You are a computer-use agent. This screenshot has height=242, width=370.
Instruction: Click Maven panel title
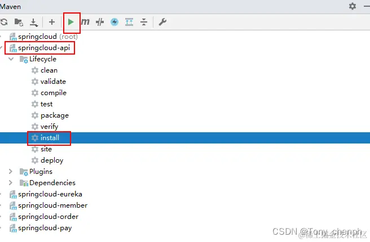[x=10, y=7]
